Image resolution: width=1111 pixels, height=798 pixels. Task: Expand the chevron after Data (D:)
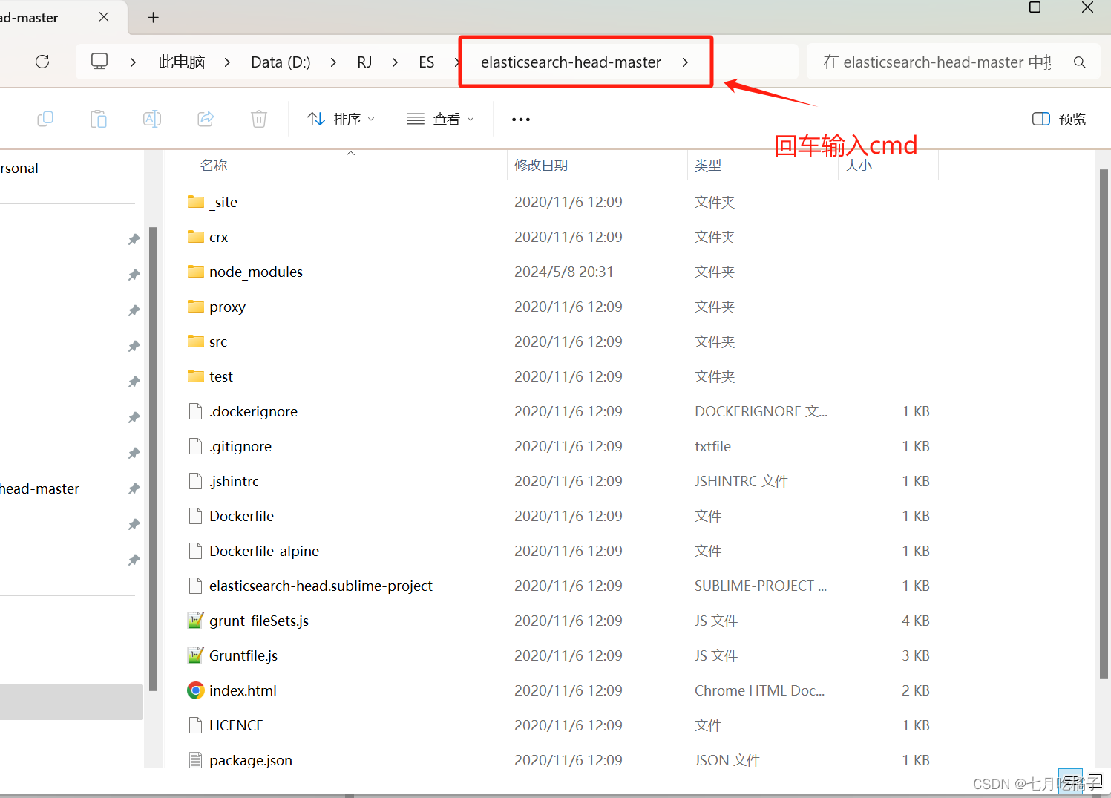pos(333,62)
